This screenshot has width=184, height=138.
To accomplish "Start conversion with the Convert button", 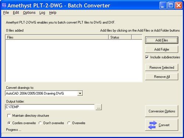I will pyautogui.click(x=162, y=125).
